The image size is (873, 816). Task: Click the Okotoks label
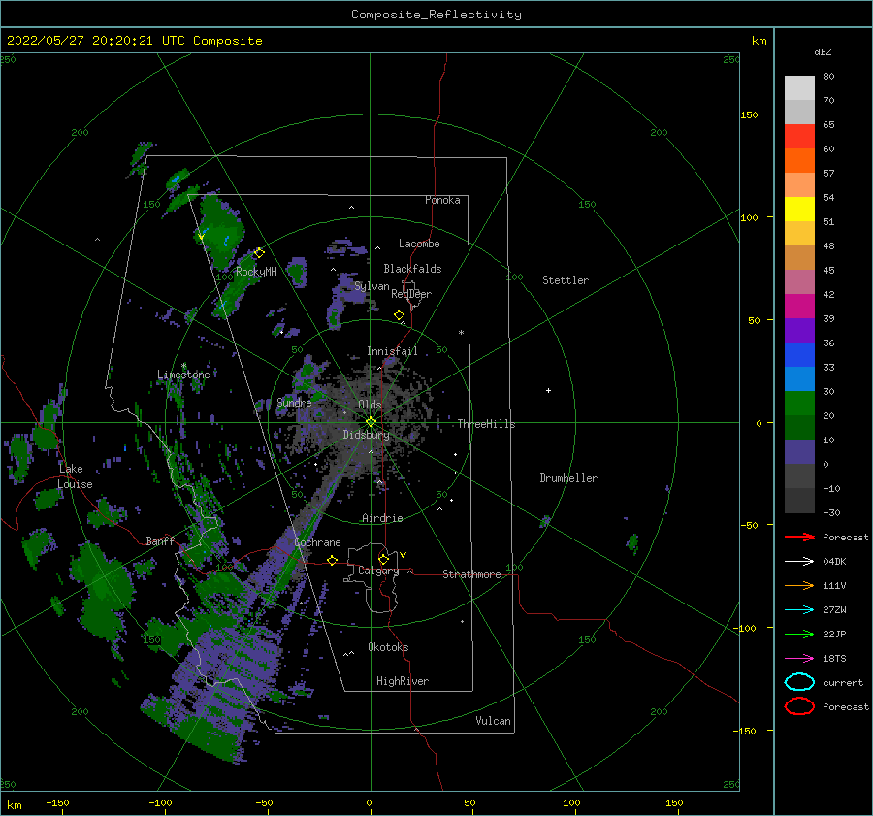pos(388,647)
